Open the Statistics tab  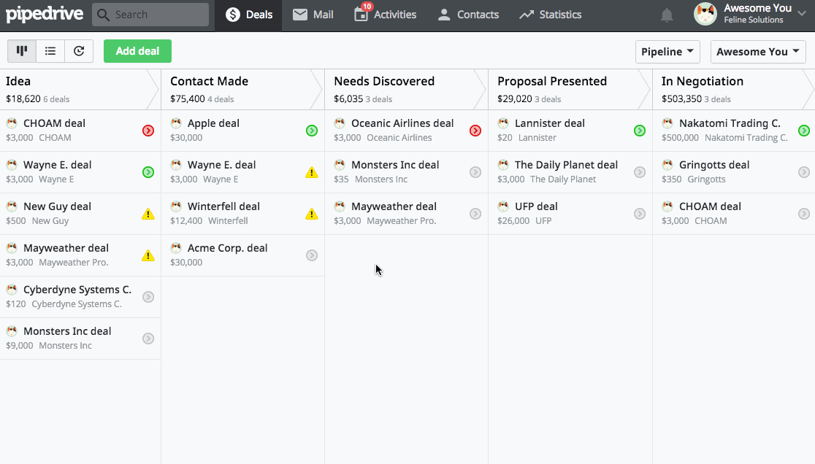(551, 15)
